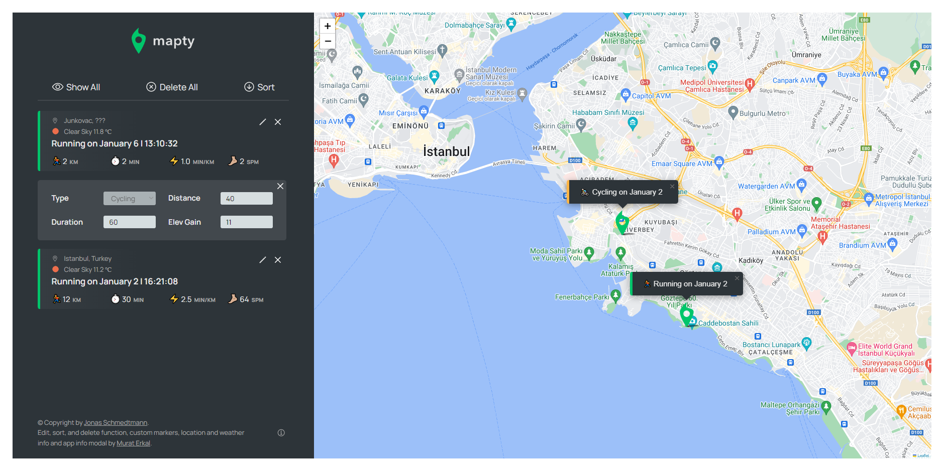
Task: Click the Type label in edit form
Action: [60, 198]
